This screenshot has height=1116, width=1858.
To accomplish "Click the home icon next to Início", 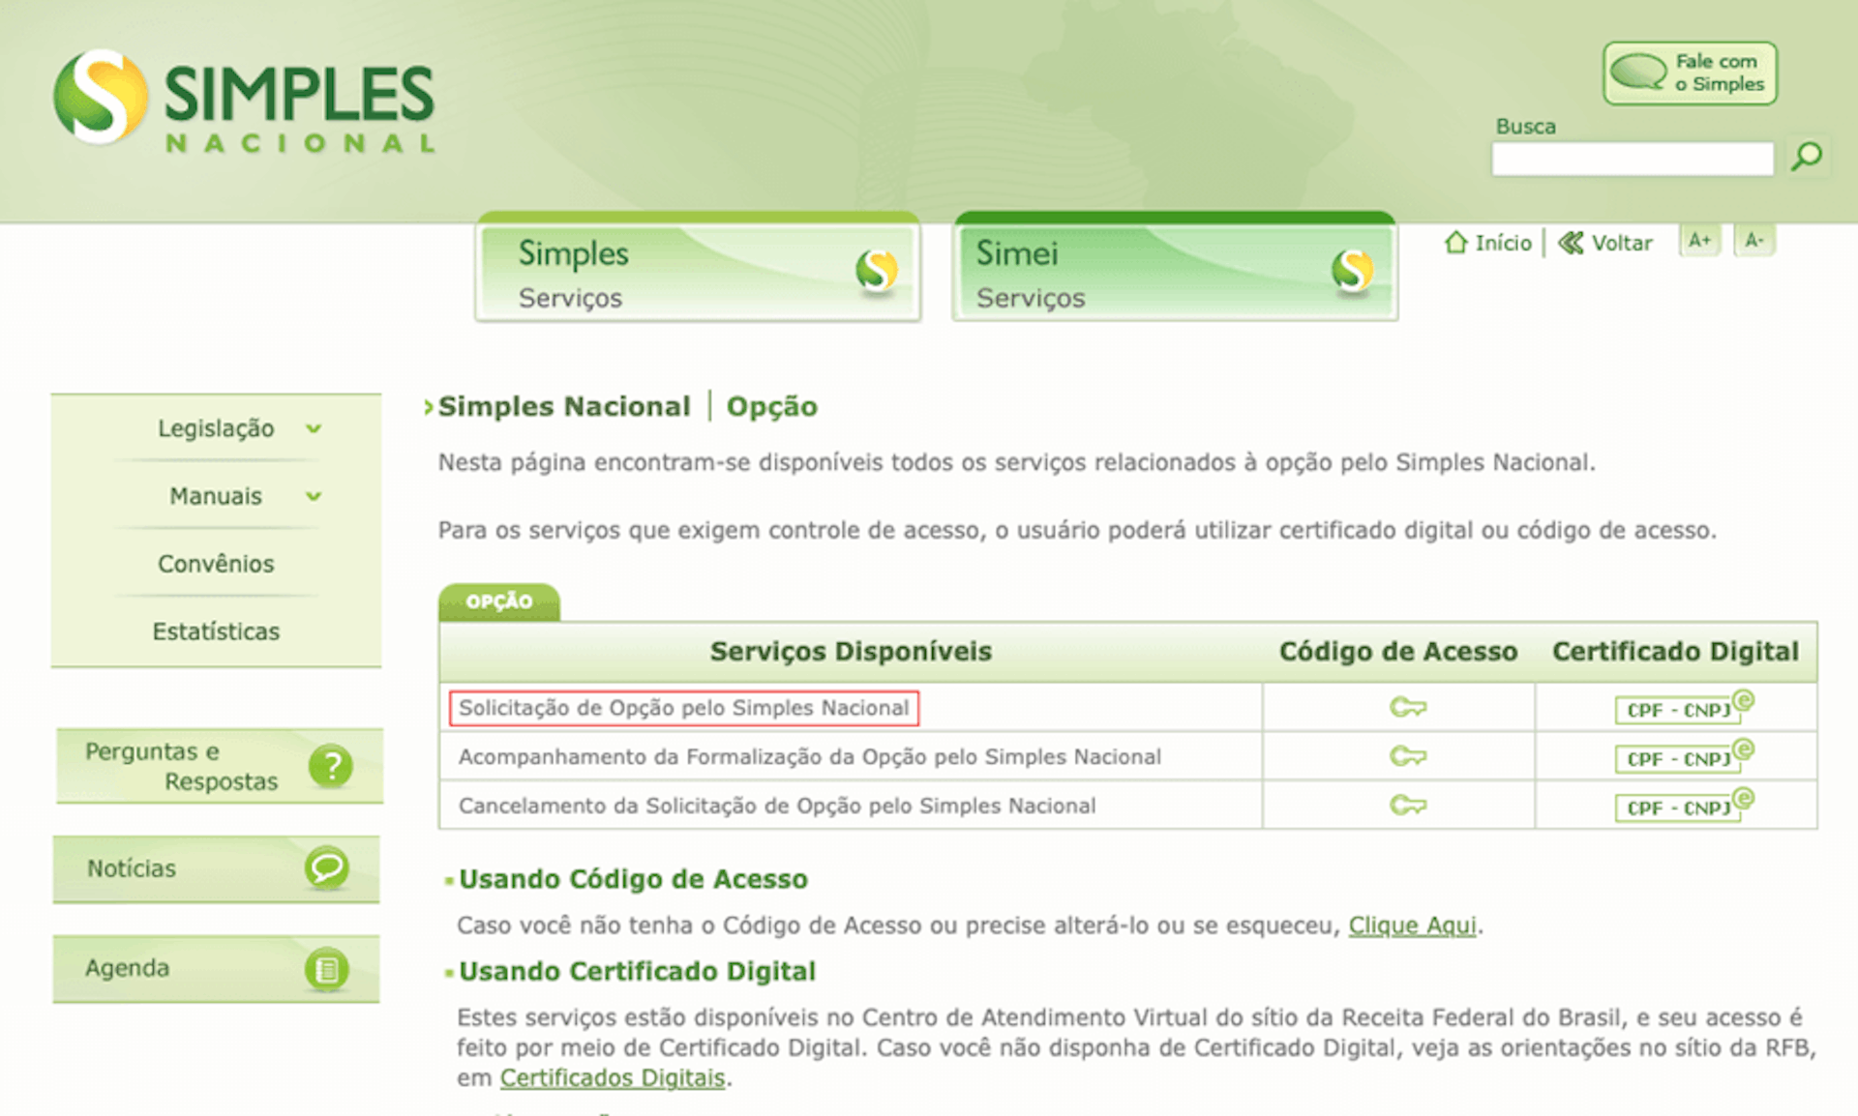I will click(x=1456, y=242).
